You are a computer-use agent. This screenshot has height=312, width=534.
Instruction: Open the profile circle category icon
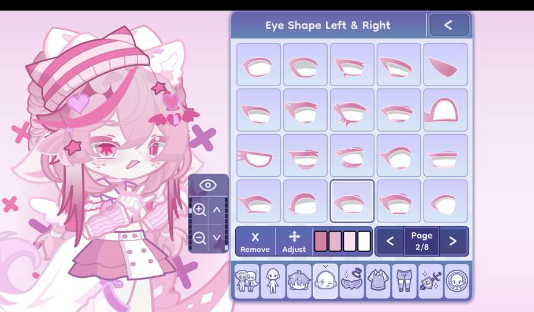(457, 281)
